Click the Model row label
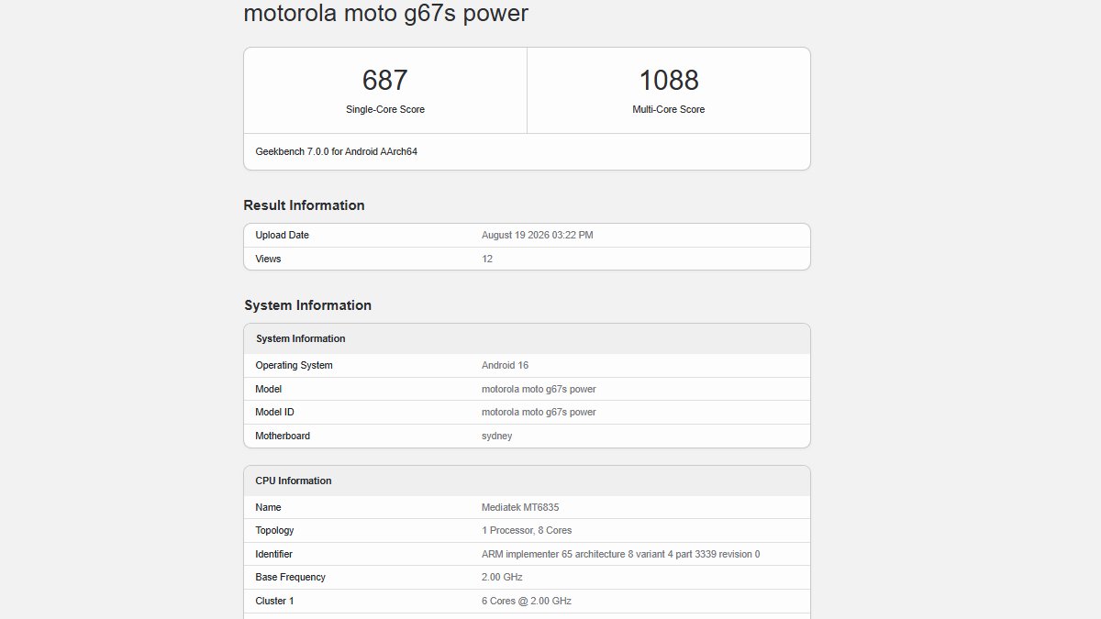This screenshot has height=619, width=1101. [269, 389]
